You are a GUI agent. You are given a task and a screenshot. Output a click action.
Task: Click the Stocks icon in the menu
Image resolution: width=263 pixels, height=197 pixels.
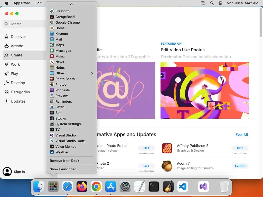(x=52, y=118)
